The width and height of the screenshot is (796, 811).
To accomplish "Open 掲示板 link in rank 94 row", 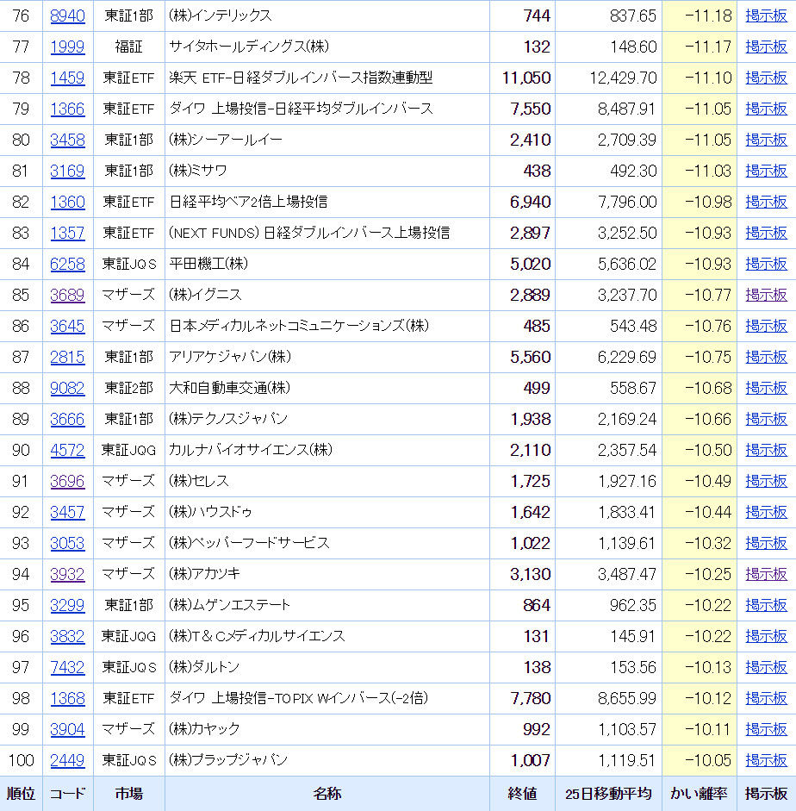I will (766, 575).
